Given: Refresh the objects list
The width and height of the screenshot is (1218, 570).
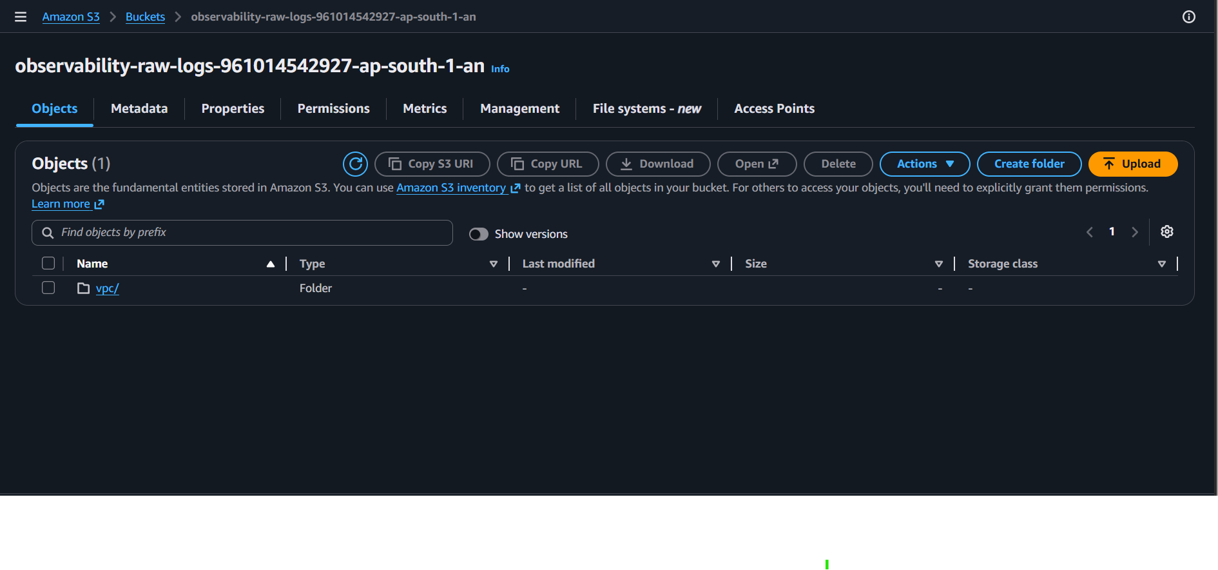Looking at the screenshot, I should coord(355,164).
